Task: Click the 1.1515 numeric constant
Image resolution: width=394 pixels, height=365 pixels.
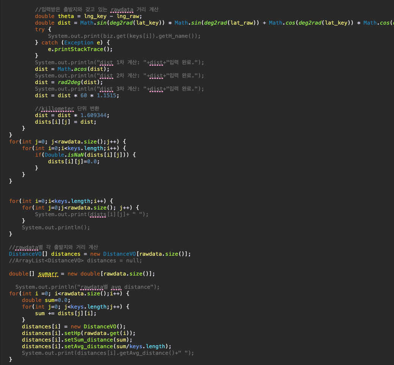Action: (108, 96)
